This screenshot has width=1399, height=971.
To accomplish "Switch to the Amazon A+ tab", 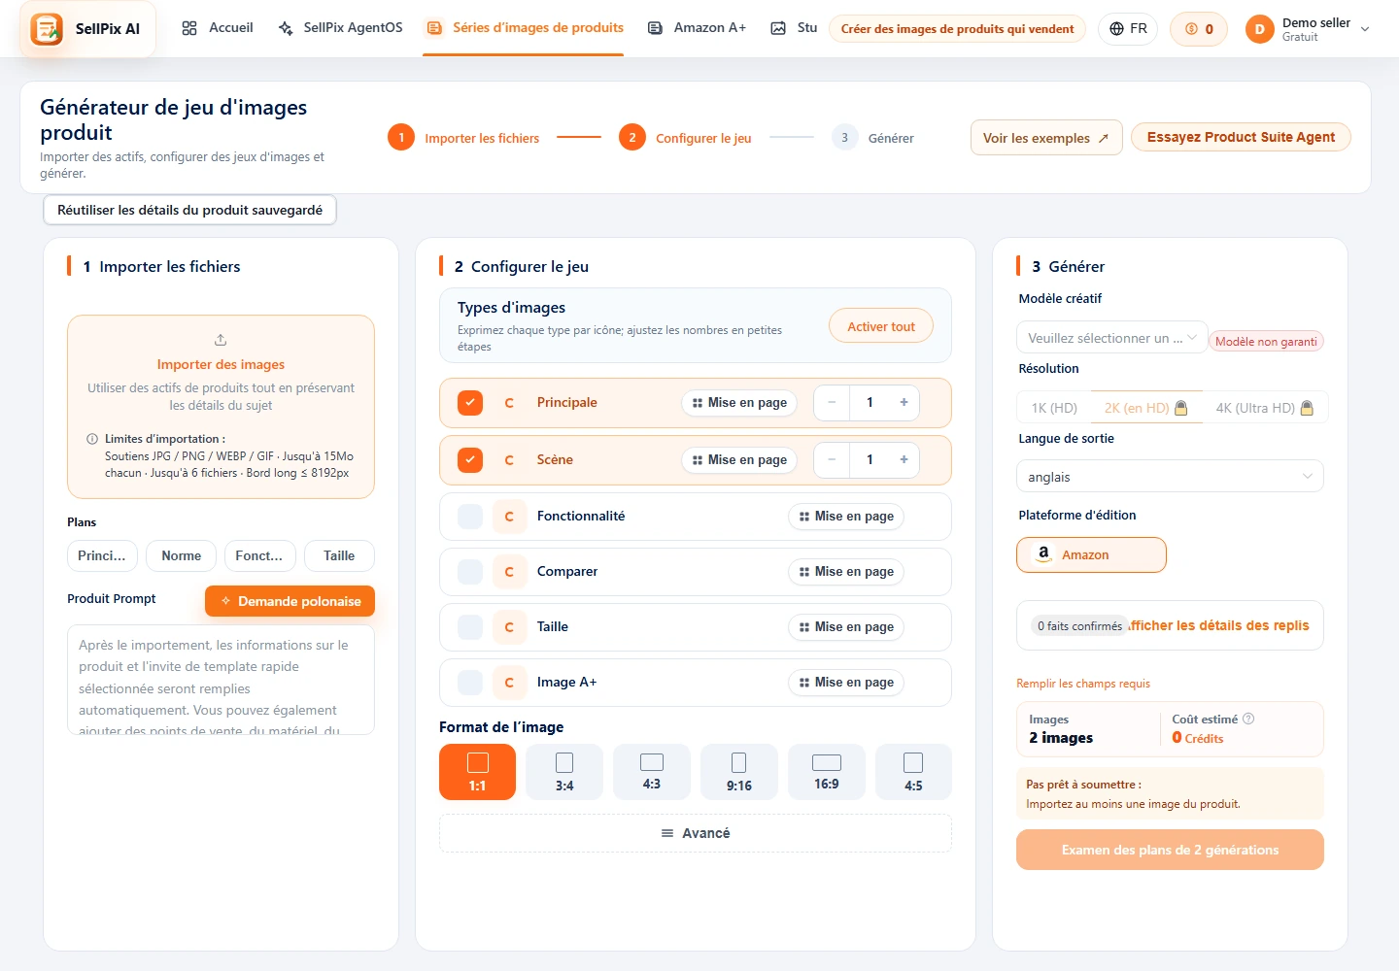I will tap(697, 28).
